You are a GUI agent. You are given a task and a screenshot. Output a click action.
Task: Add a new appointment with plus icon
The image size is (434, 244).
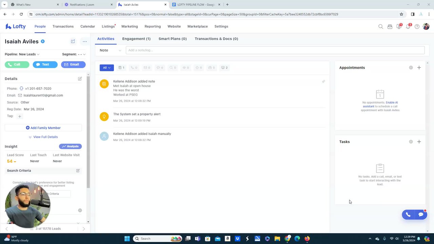(419, 67)
